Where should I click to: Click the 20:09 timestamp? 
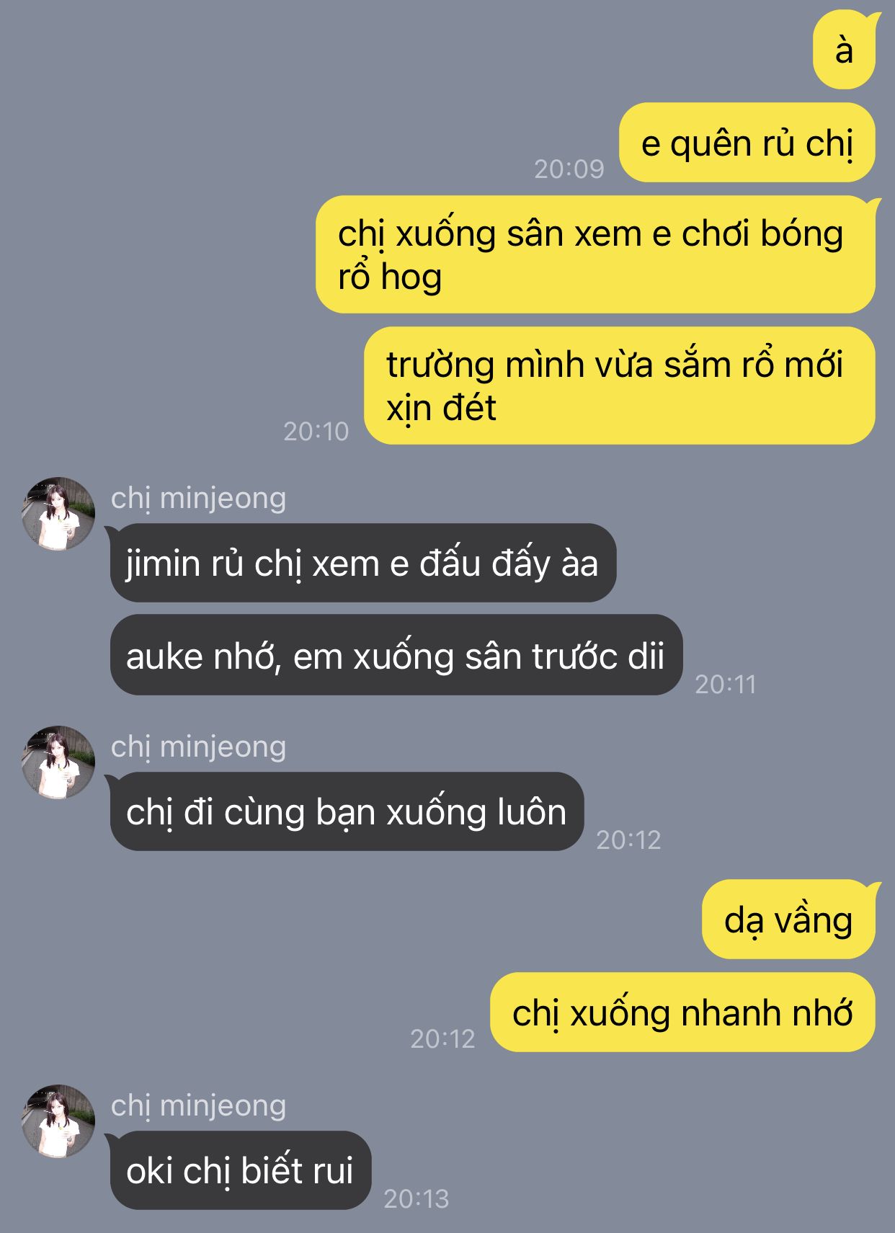(x=569, y=169)
